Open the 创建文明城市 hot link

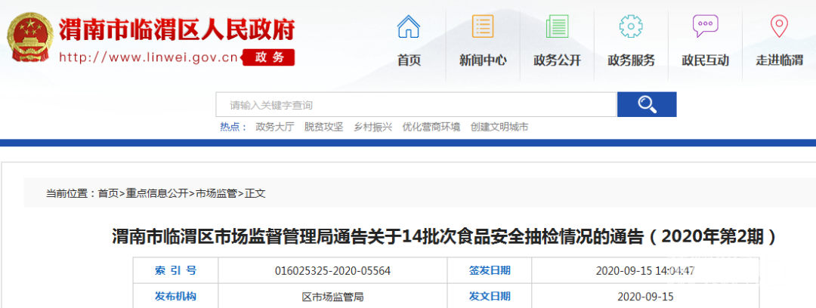pos(499,127)
